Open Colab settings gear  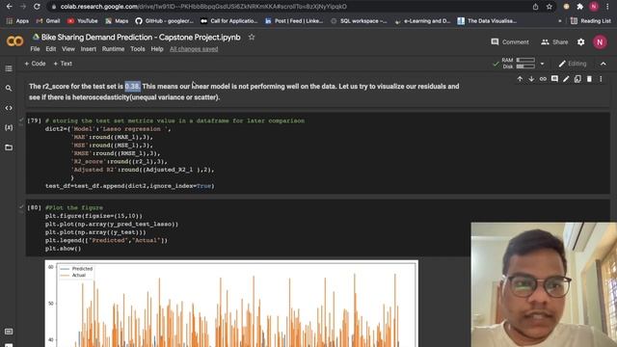[x=580, y=42]
